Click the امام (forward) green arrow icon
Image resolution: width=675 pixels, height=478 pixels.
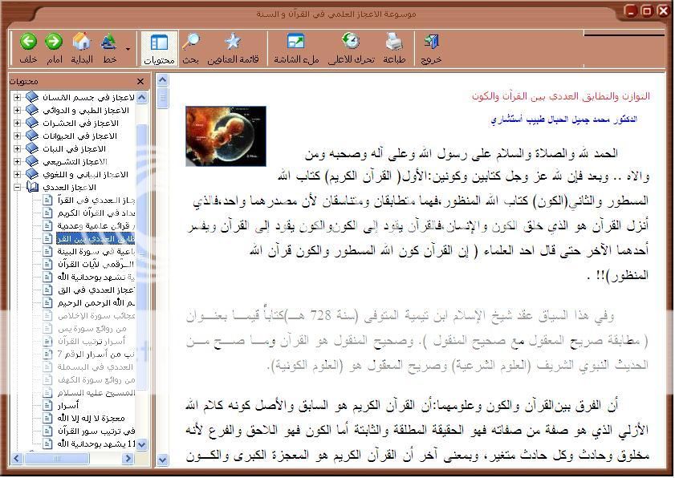tap(54, 43)
